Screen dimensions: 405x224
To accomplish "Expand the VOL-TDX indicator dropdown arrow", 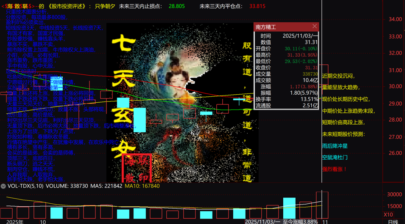I will pyautogui.click(x=3, y=186).
